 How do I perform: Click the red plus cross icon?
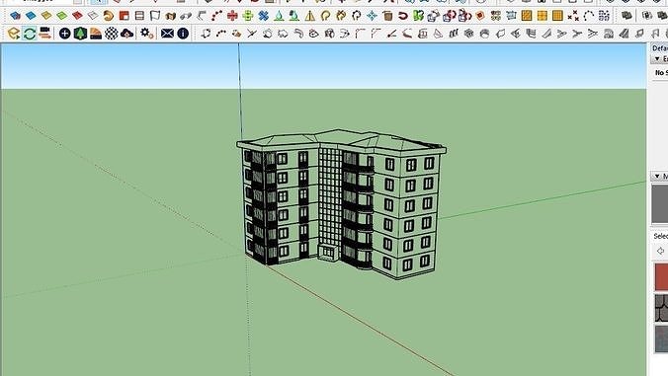point(232,16)
